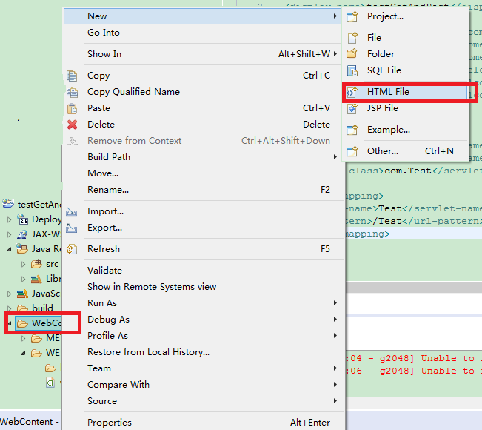Click the JSP File icon
482x430 pixels.
tap(352, 108)
